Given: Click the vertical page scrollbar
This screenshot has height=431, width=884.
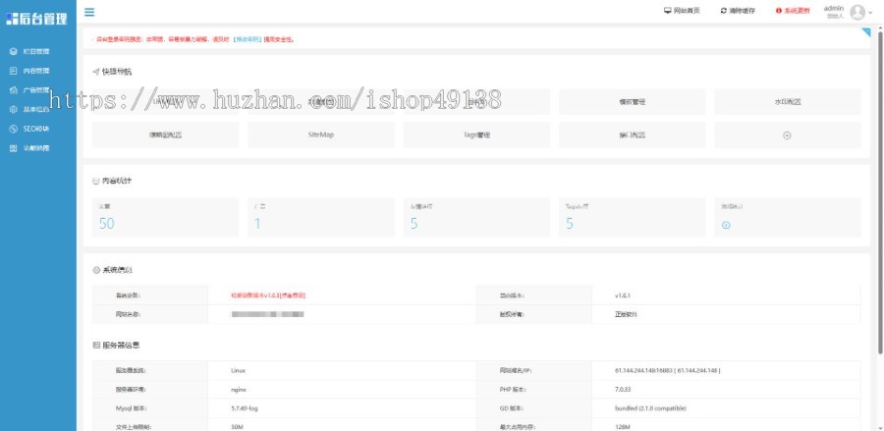Looking at the screenshot, I should click(880, 191).
